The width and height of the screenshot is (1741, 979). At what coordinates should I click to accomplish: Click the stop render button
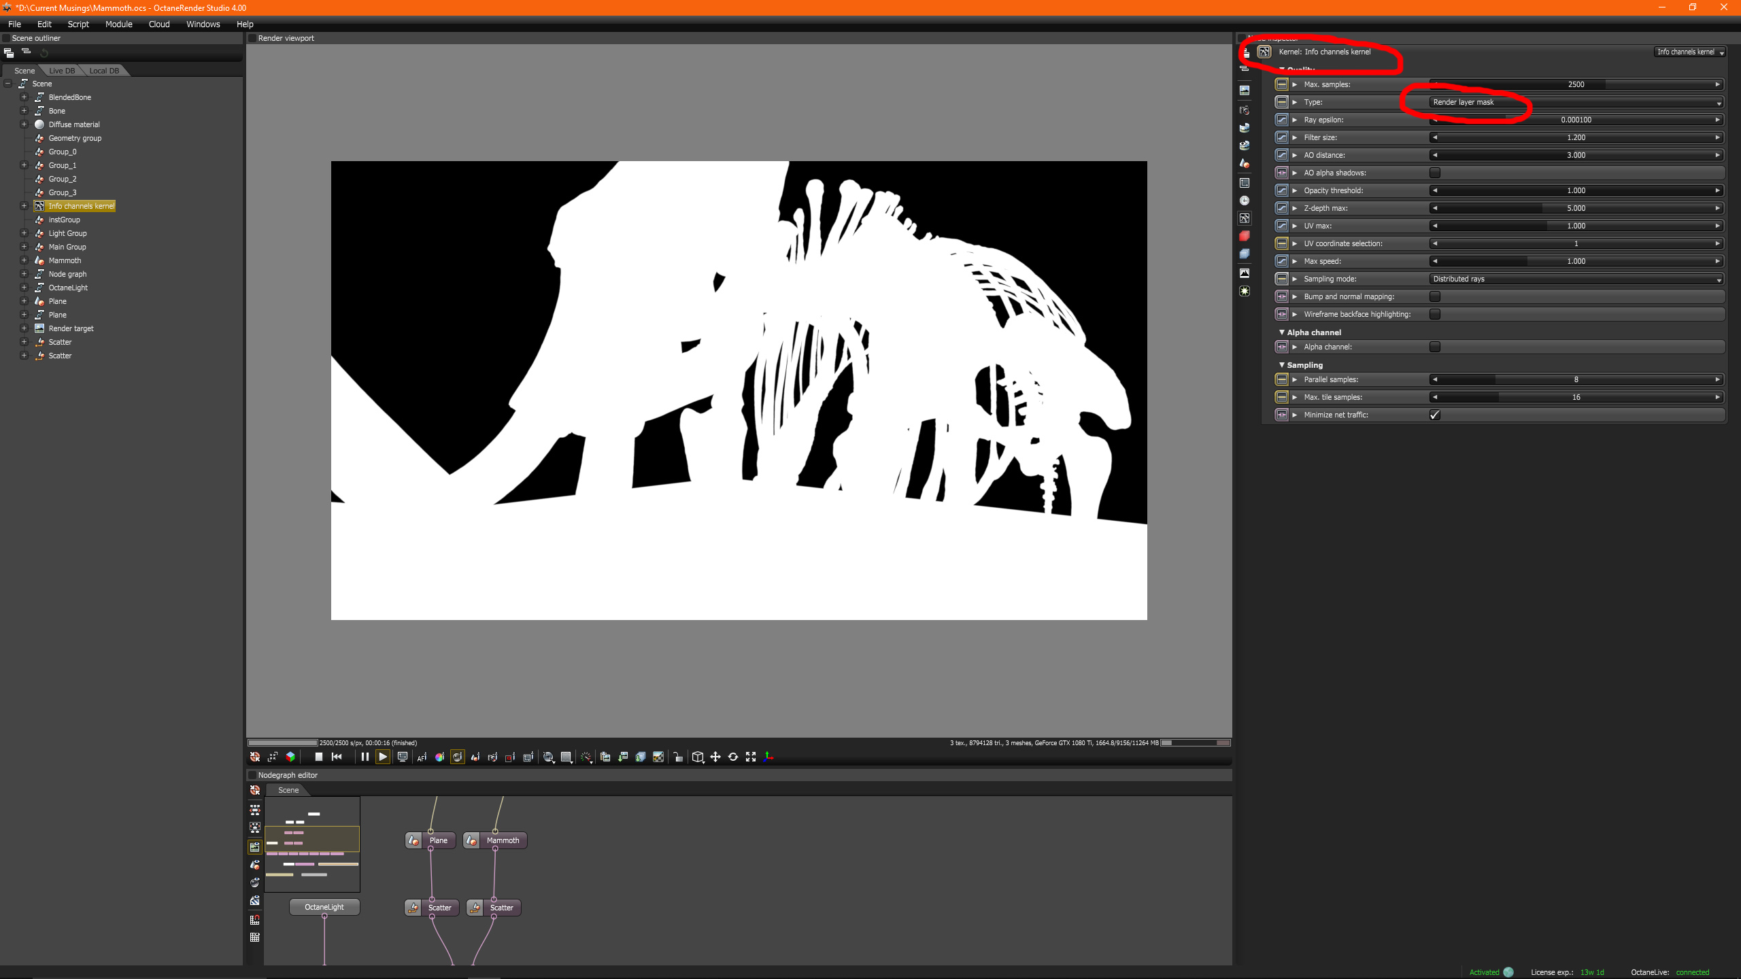pyautogui.click(x=318, y=757)
